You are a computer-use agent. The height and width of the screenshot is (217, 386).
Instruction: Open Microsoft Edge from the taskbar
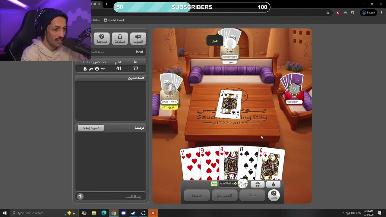click(x=104, y=213)
